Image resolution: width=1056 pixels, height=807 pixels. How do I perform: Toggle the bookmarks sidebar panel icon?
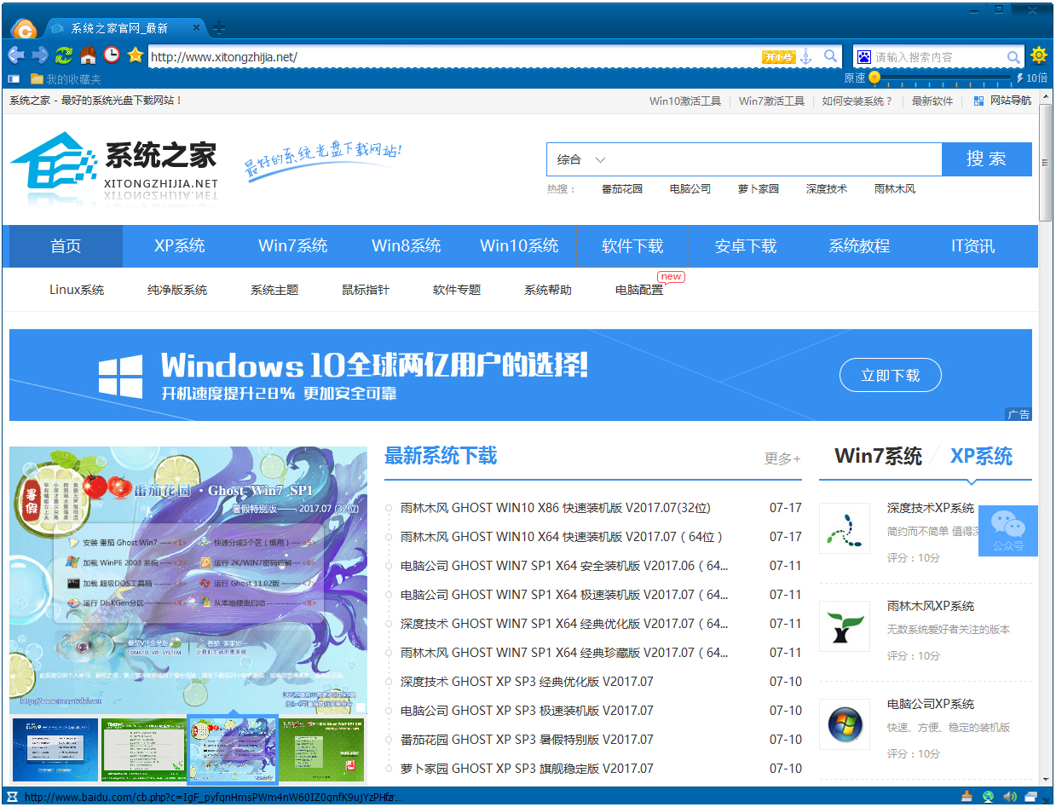point(14,78)
